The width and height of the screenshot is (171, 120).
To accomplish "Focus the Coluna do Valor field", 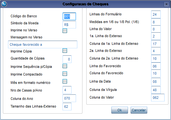I will (x=158, y=98).
